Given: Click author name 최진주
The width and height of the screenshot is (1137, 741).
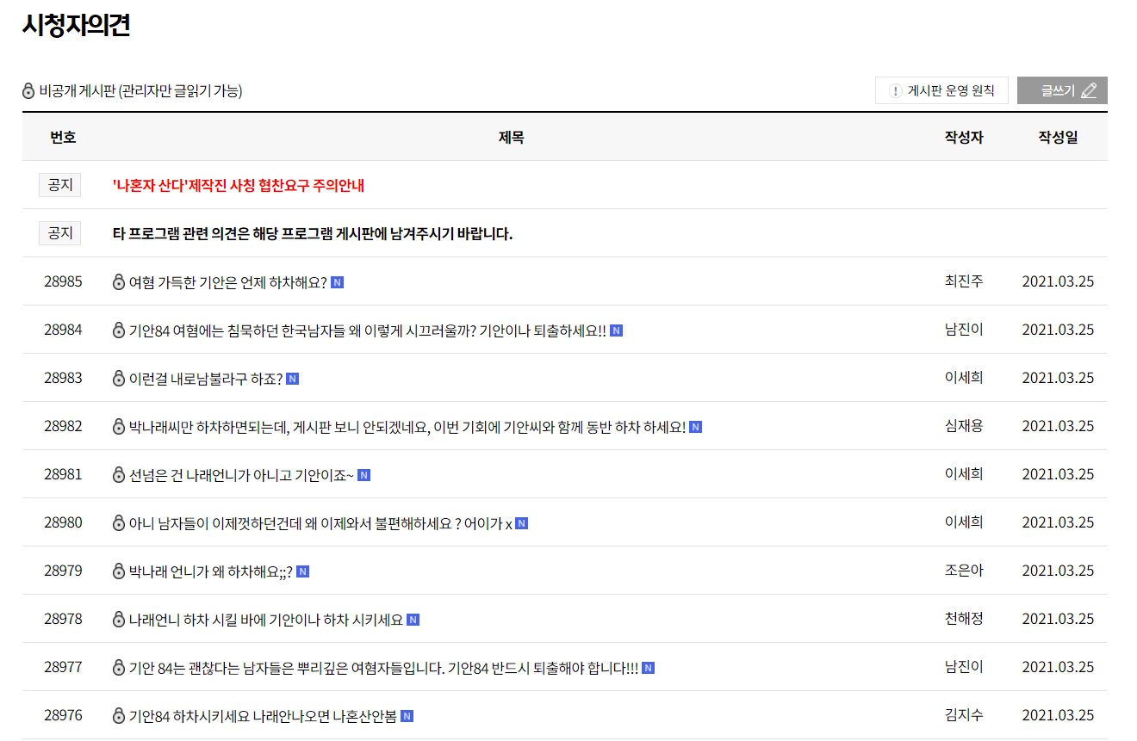Looking at the screenshot, I should tap(964, 281).
